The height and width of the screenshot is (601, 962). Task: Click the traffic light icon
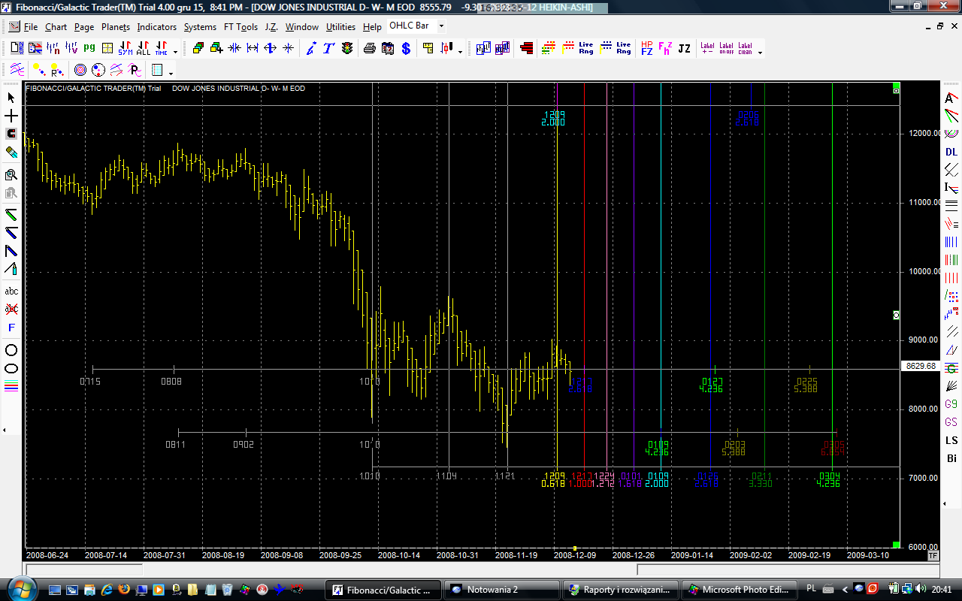click(x=346, y=49)
